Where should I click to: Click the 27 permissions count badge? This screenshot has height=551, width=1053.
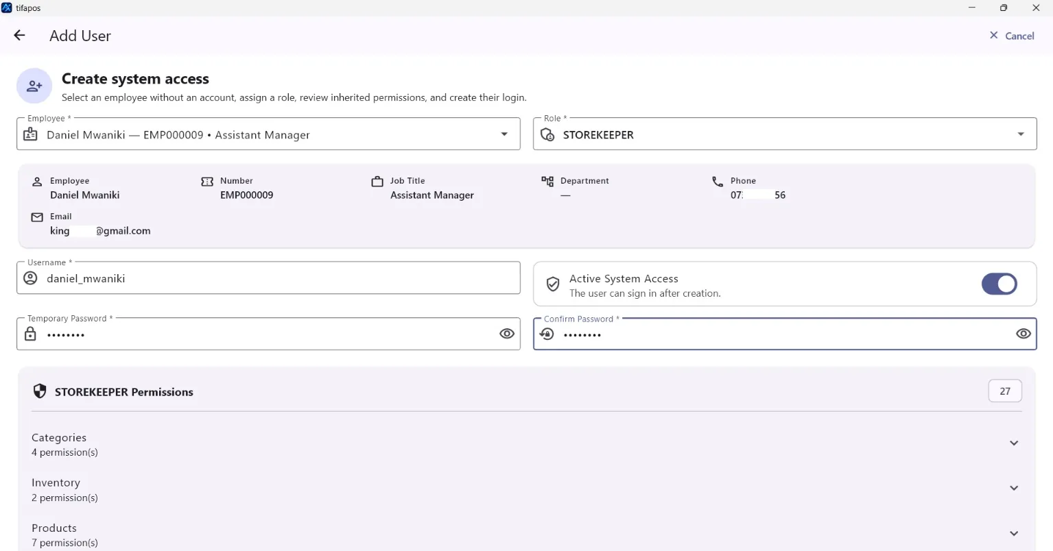[1005, 391]
